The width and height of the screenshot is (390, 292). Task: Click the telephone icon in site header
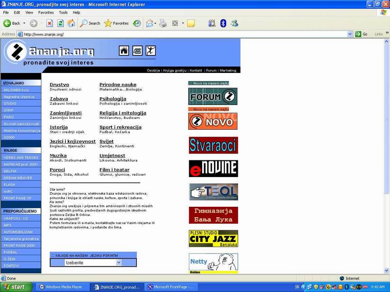(x=137, y=50)
